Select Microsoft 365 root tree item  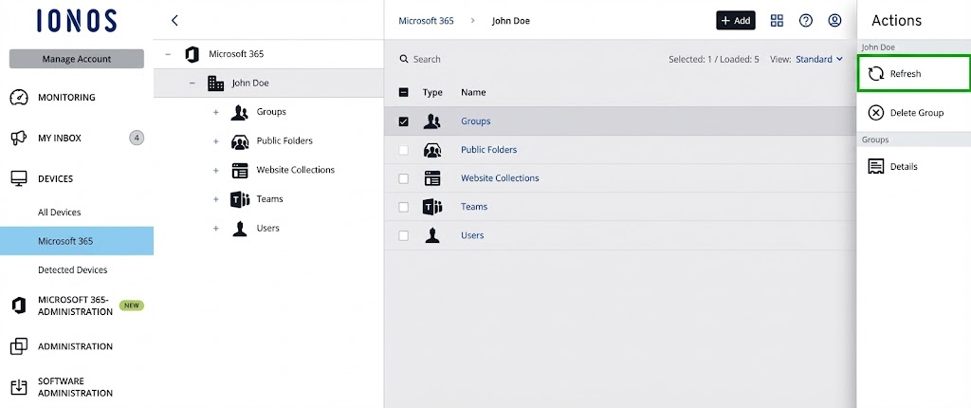pyautogui.click(x=236, y=54)
